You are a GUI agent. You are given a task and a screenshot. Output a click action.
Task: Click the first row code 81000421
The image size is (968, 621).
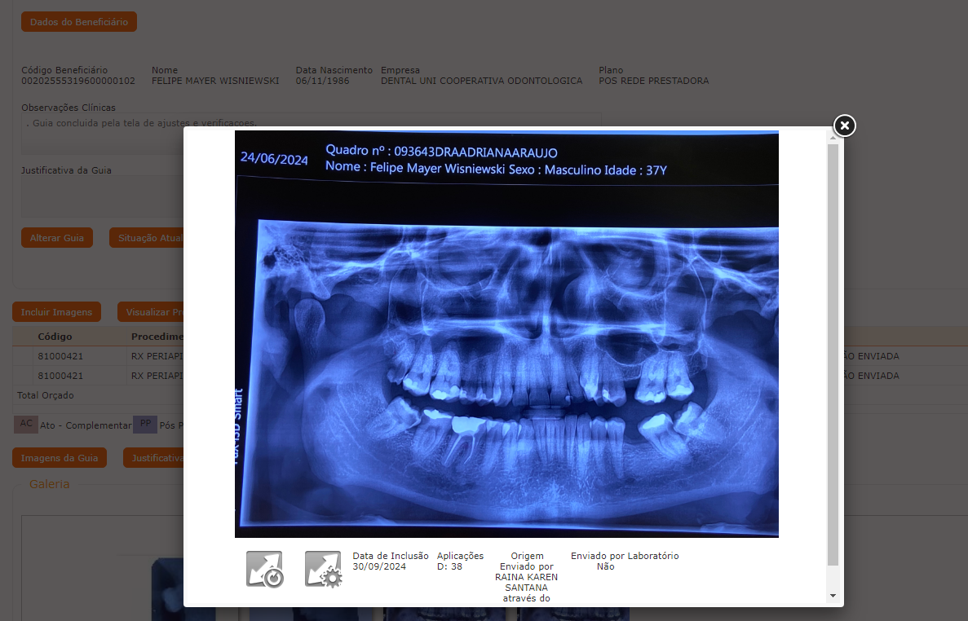60,356
